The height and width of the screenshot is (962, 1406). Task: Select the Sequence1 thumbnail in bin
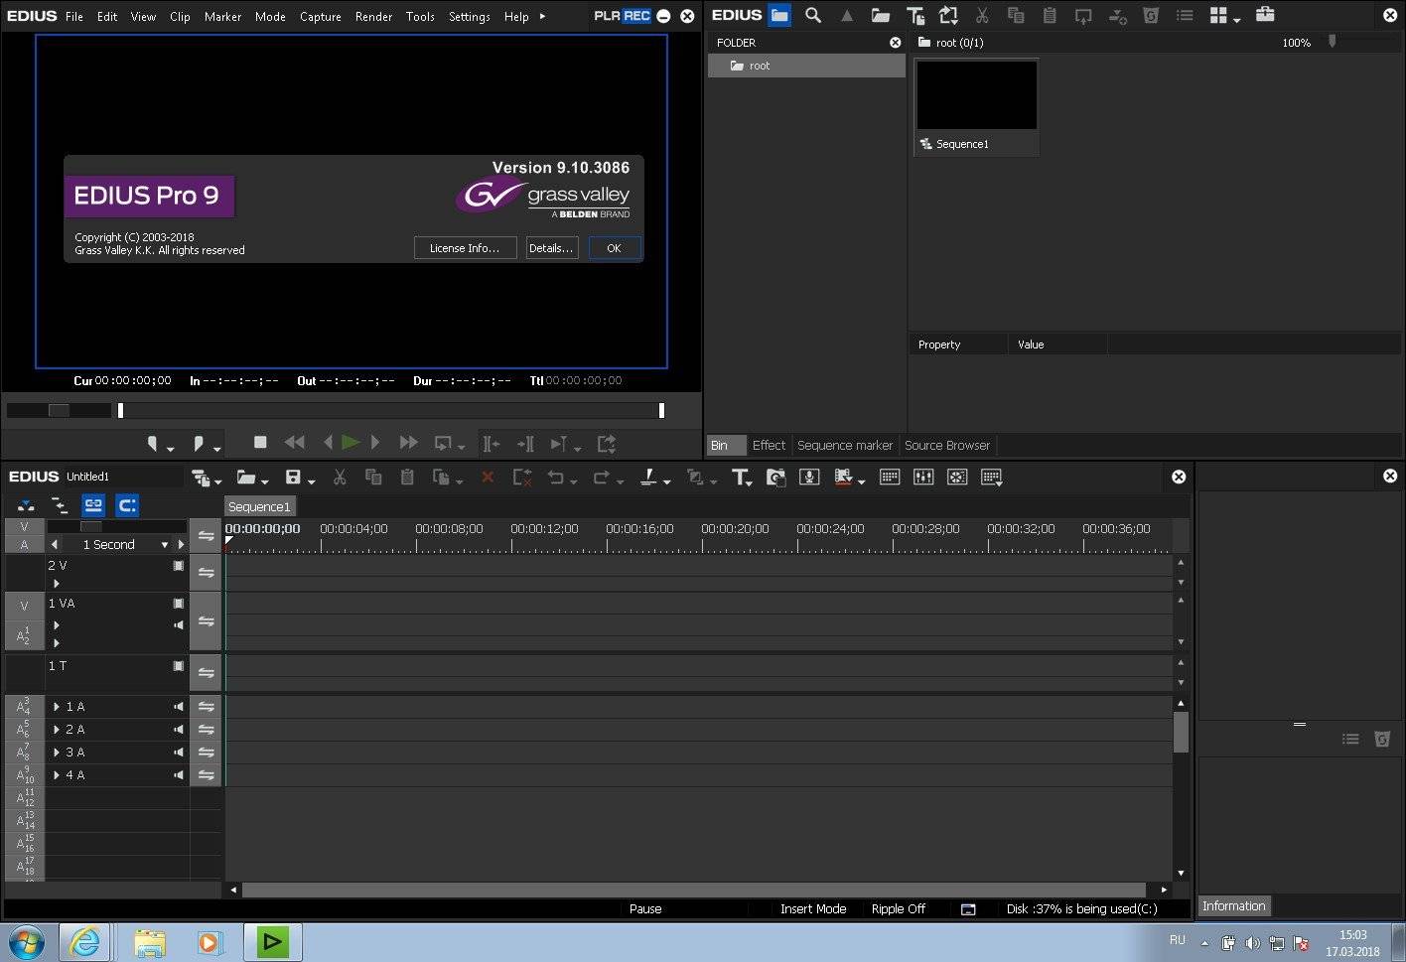(x=977, y=94)
